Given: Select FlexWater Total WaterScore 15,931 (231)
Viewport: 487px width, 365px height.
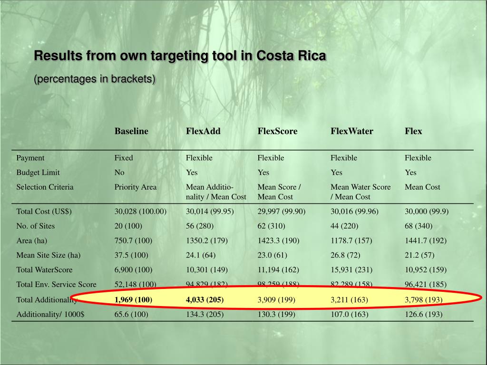Looking at the screenshot, I should [x=351, y=270].
